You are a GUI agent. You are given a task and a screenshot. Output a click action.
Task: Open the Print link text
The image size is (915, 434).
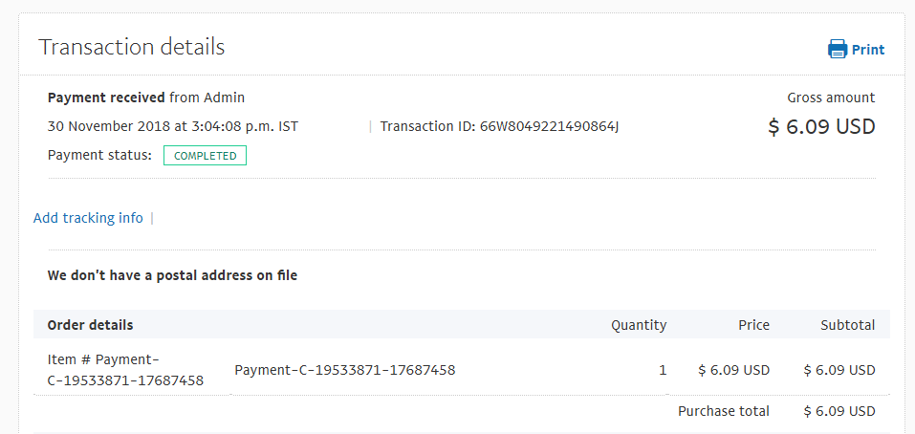(868, 50)
